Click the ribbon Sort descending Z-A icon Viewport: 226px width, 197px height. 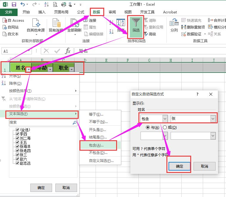111,31
